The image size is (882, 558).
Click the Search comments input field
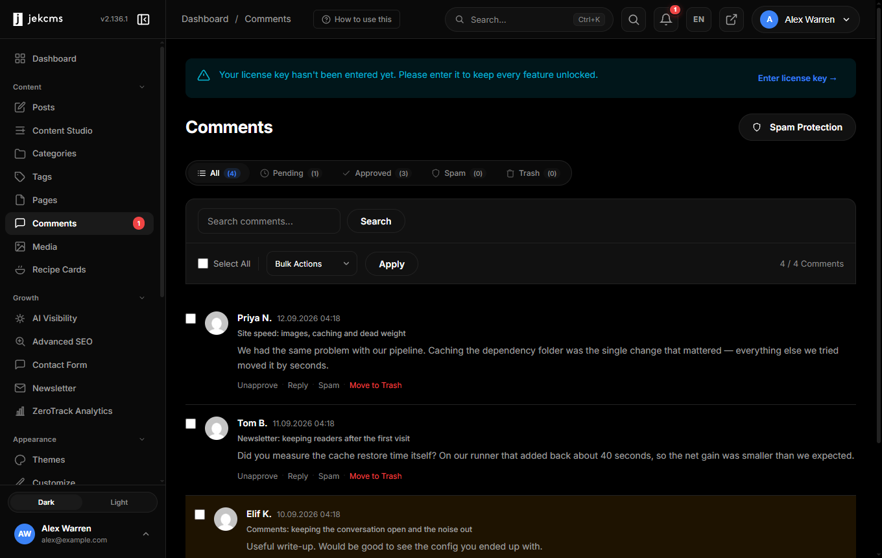click(x=269, y=221)
